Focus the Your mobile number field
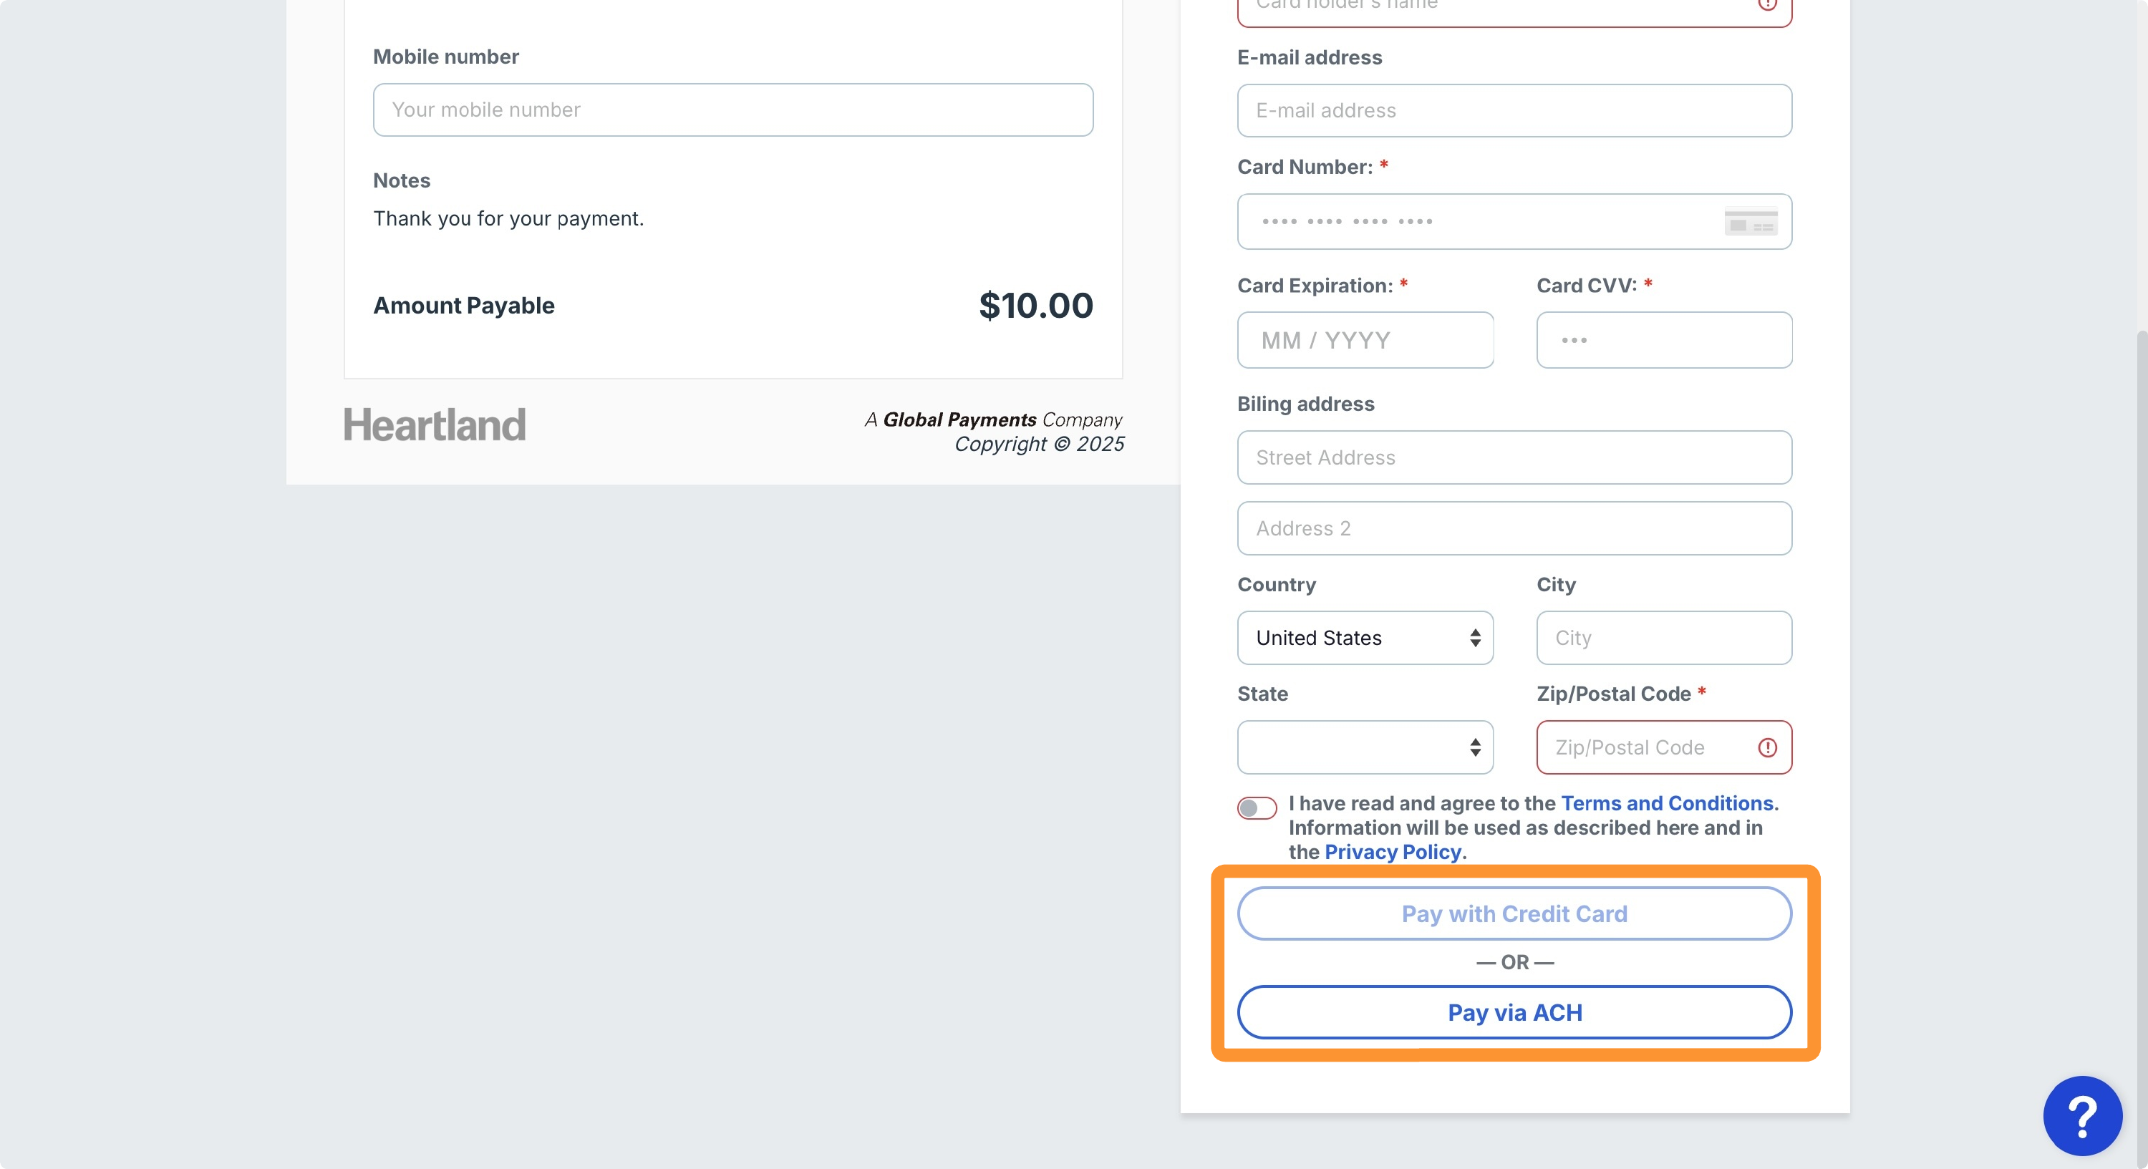 click(733, 110)
